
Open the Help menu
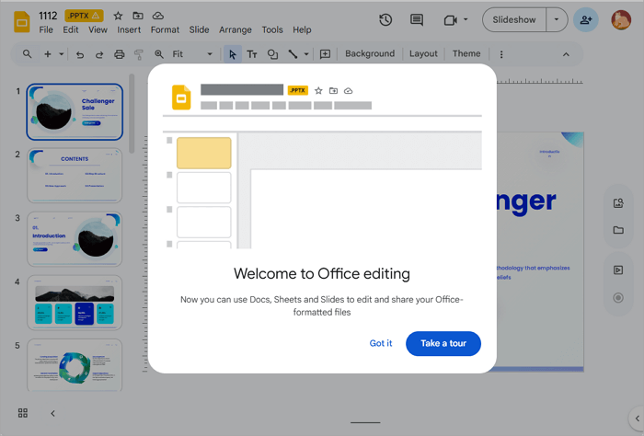point(302,30)
